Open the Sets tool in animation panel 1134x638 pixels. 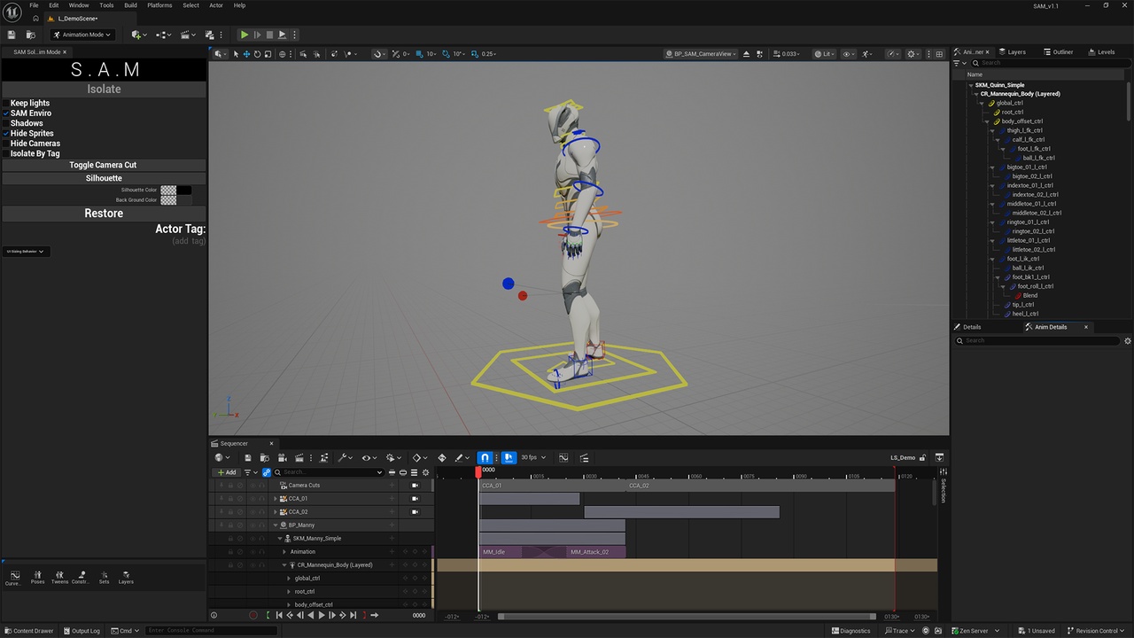(104, 577)
